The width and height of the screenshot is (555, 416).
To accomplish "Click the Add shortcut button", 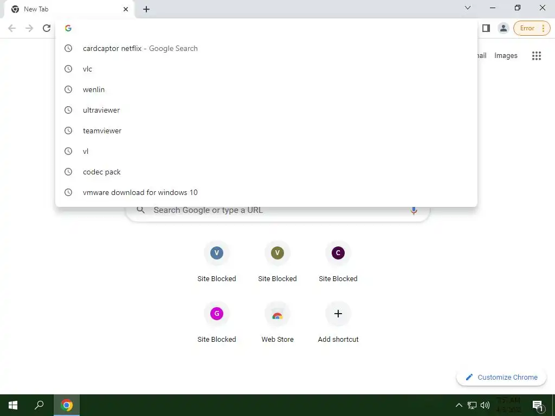I will [338, 322].
